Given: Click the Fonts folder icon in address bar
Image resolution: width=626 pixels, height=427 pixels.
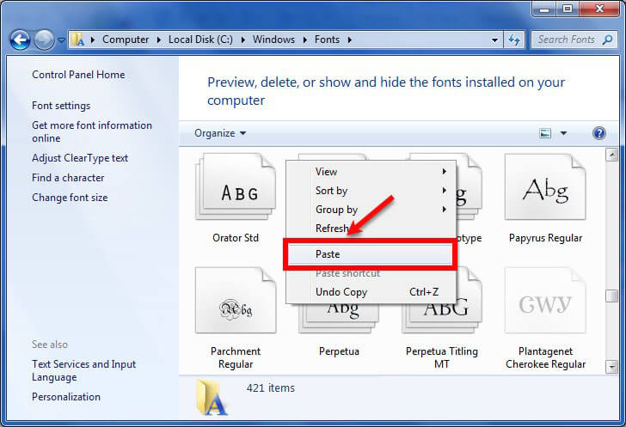Looking at the screenshot, I should click(77, 40).
